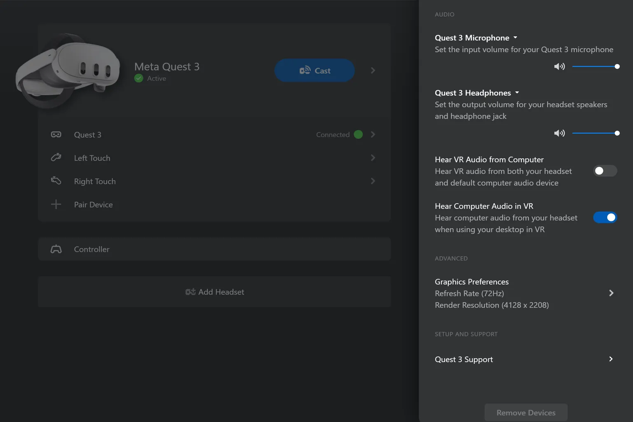Click the Quest 3 Headphones volume slider
The image size is (633, 422).
pos(596,133)
